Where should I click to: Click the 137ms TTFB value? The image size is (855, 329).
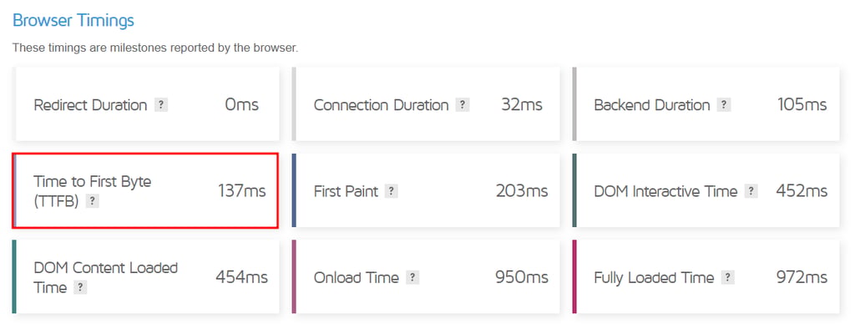[x=242, y=191]
